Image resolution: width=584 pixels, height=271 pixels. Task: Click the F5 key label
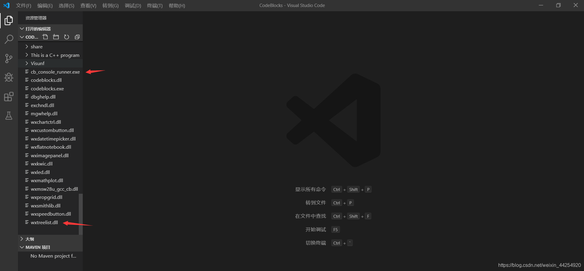coord(335,230)
